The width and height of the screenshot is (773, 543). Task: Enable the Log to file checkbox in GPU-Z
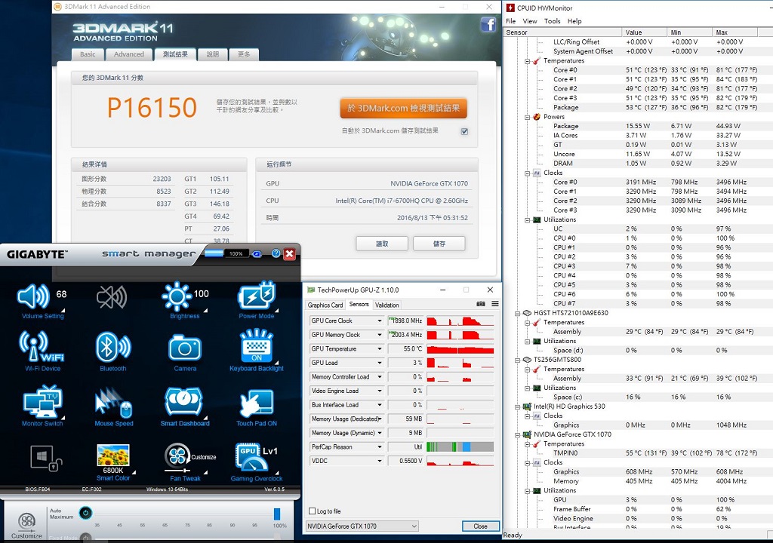point(312,511)
